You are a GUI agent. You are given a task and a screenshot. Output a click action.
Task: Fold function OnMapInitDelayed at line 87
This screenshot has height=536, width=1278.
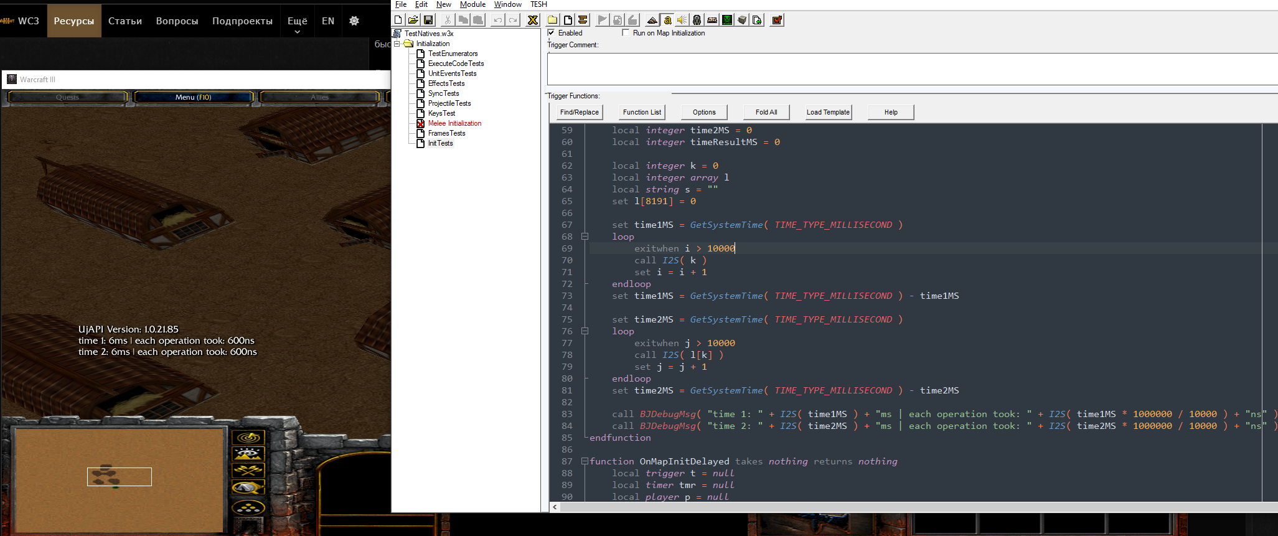[585, 461]
